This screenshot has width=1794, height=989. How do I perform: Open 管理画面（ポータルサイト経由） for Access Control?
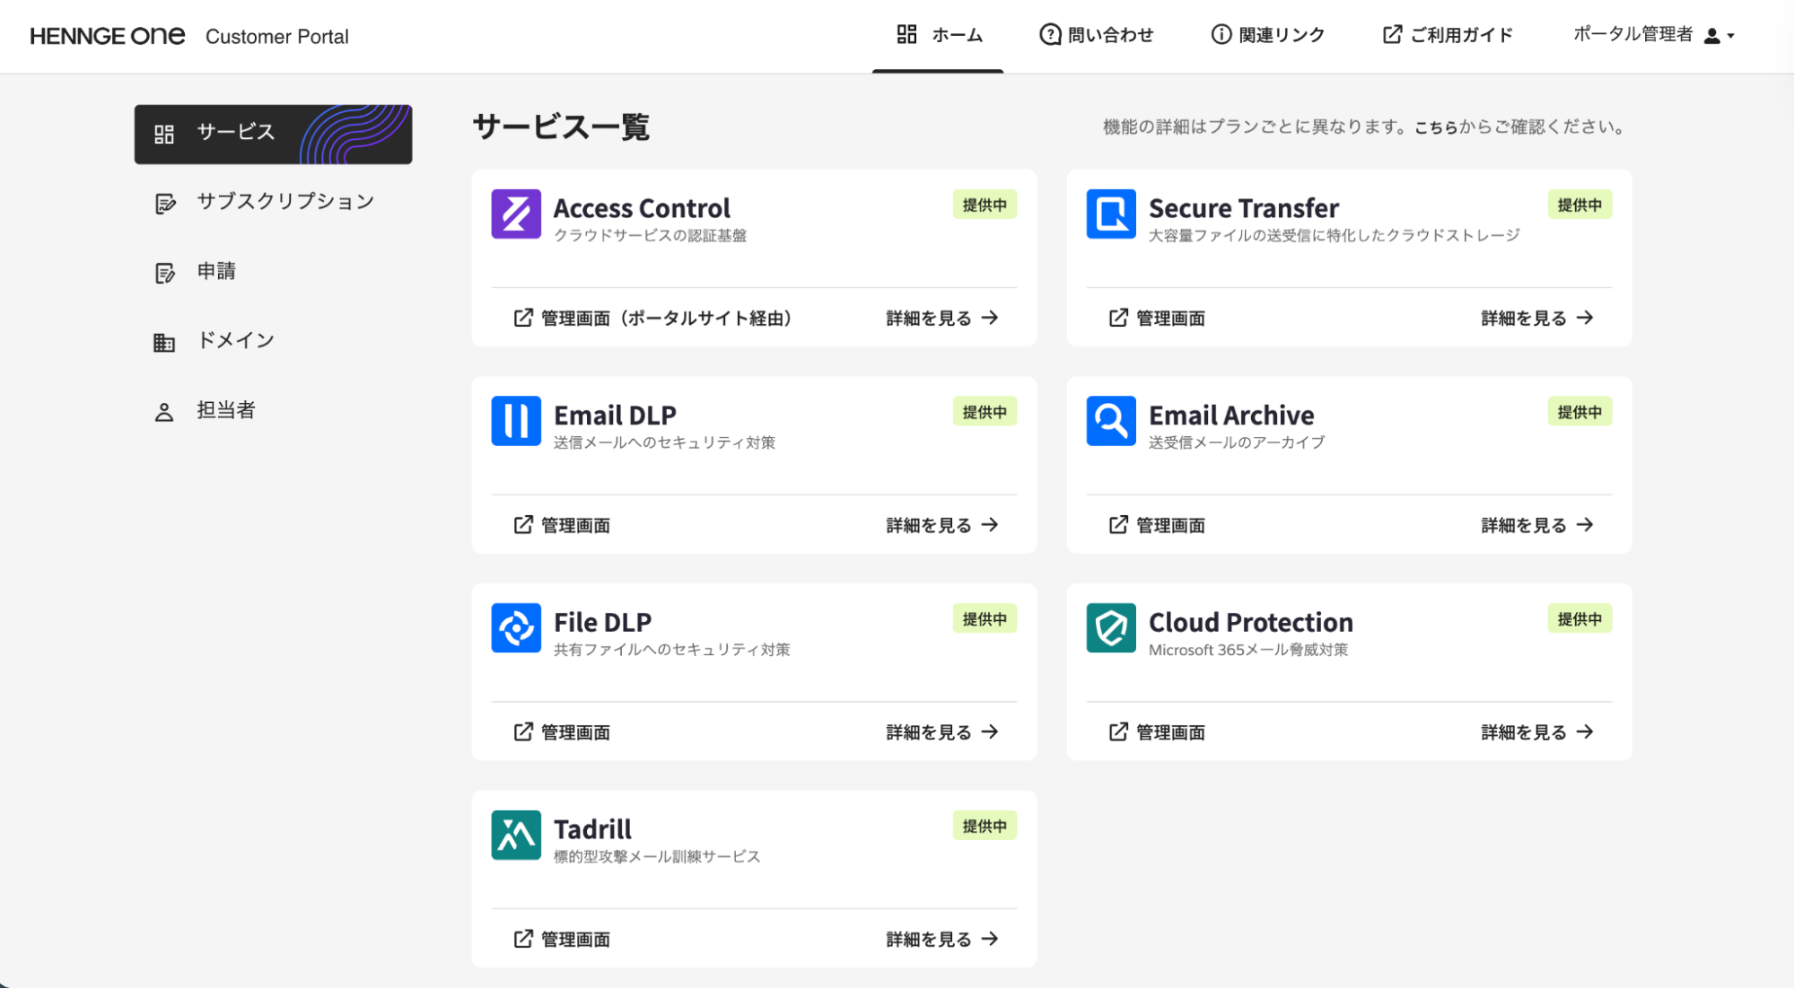[652, 318]
